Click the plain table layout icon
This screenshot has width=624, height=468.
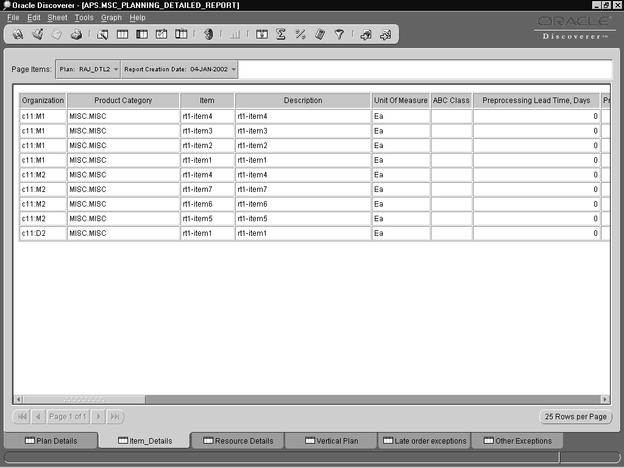tap(122, 35)
